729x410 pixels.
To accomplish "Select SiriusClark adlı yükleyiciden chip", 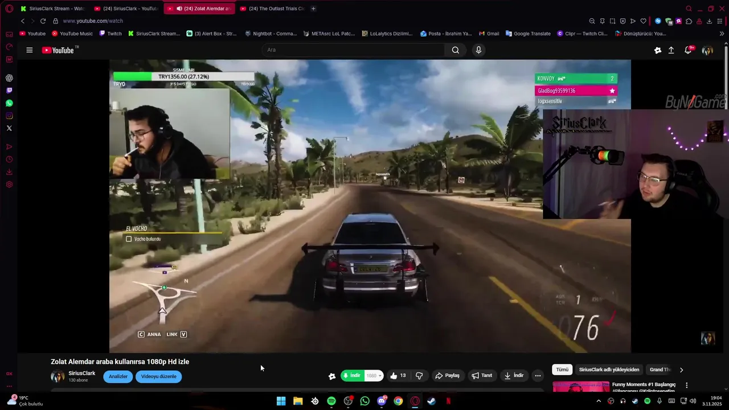I will (609, 370).
